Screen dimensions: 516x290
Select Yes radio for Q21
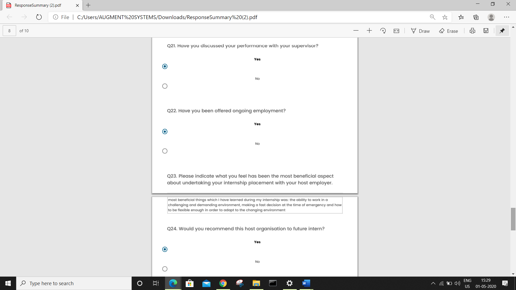click(165, 66)
